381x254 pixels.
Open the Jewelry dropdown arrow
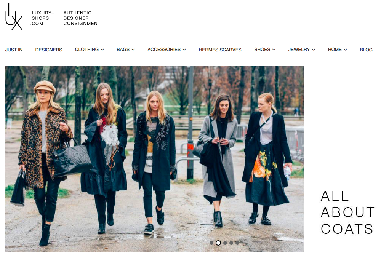point(314,50)
